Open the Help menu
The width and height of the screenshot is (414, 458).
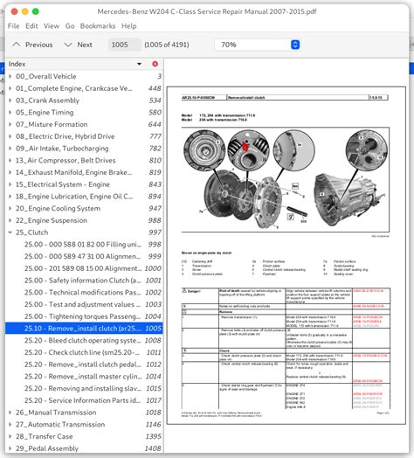tap(129, 26)
